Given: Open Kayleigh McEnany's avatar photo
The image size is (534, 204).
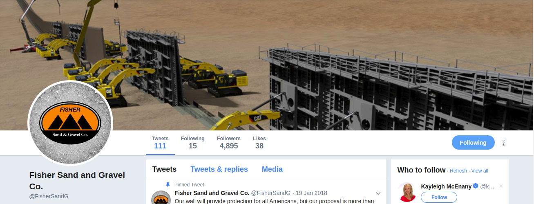Looking at the screenshot, I should click(407, 193).
